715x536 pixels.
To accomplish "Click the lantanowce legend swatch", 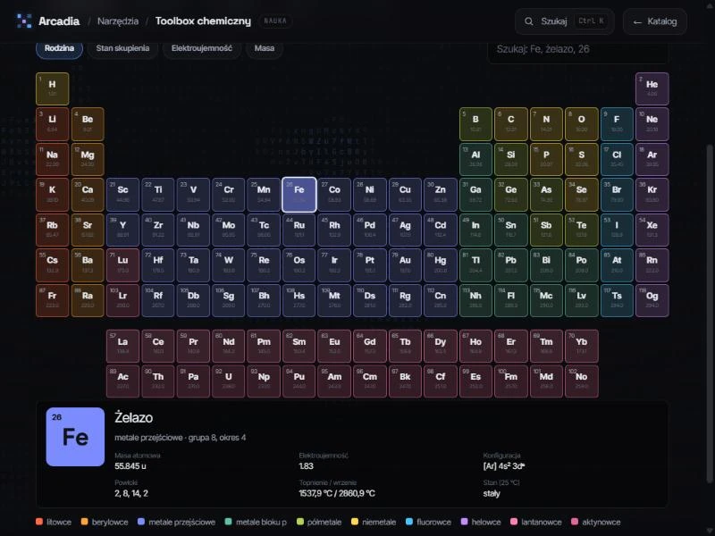I will pyautogui.click(x=514, y=522).
